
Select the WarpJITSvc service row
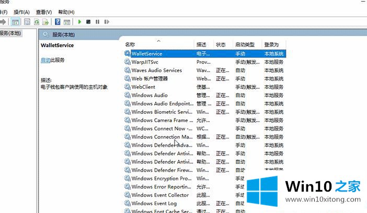[x=205, y=62]
